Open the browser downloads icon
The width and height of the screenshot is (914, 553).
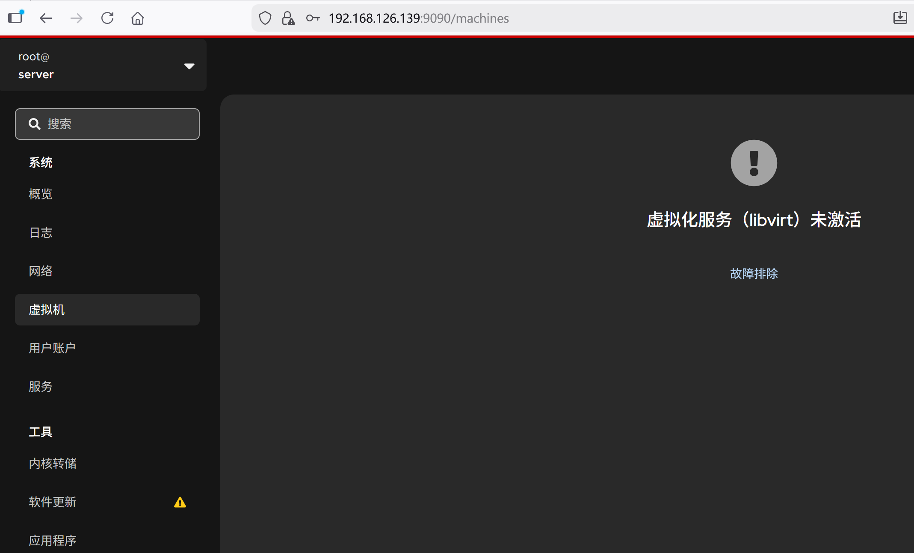pos(900,18)
